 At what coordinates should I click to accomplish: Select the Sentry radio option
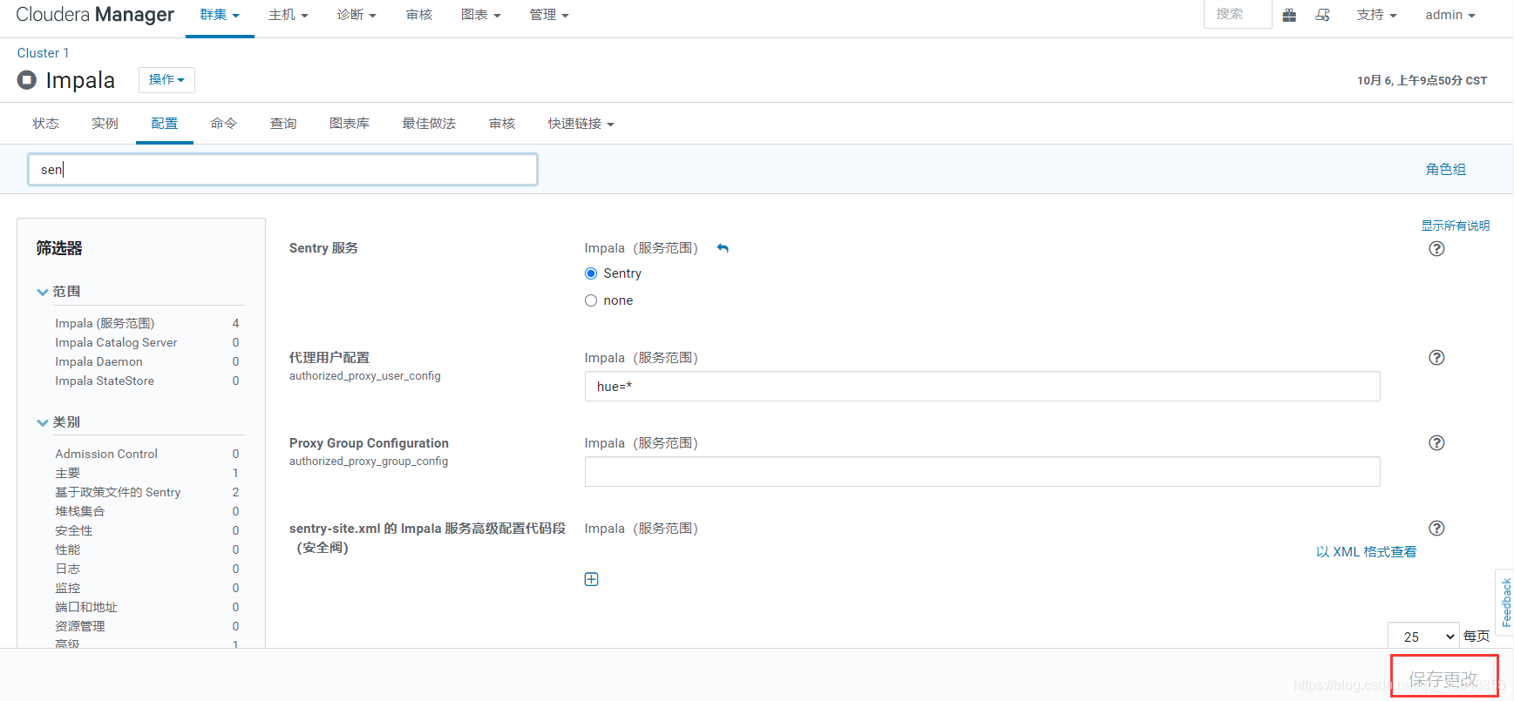coord(591,273)
